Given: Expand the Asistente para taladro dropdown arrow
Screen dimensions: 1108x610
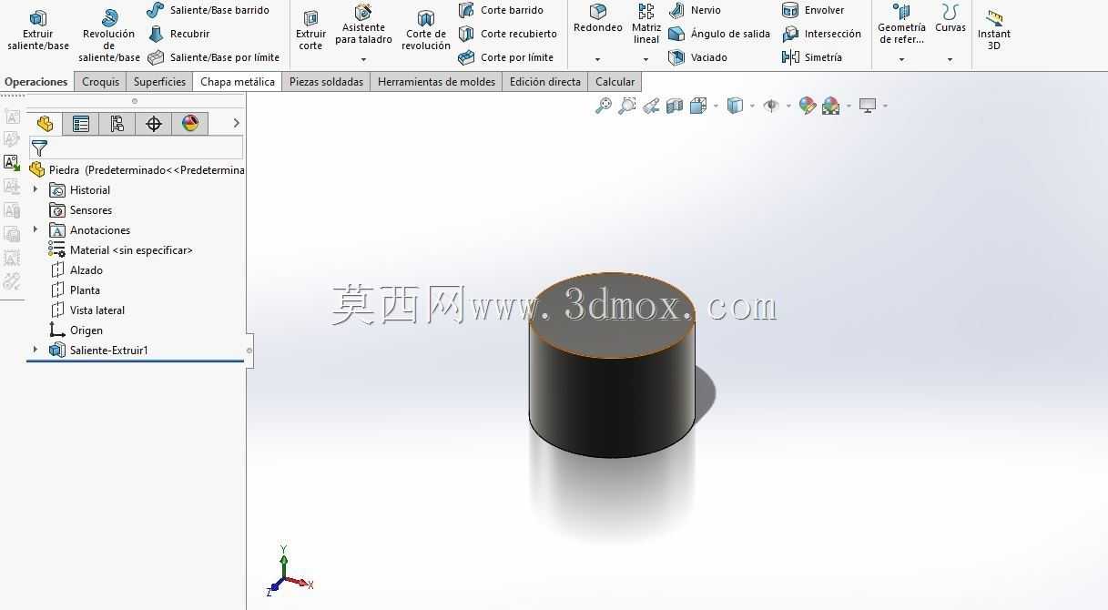Looking at the screenshot, I should coord(363,60).
